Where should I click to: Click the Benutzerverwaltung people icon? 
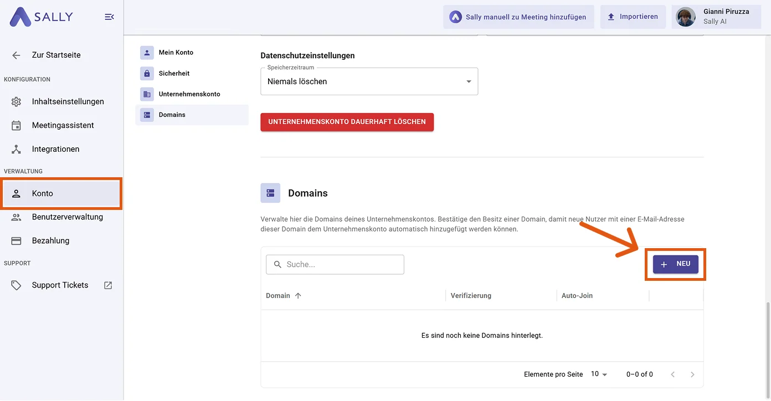pyautogui.click(x=16, y=217)
